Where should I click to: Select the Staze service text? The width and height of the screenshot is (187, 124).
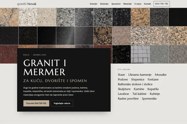(121, 75)
